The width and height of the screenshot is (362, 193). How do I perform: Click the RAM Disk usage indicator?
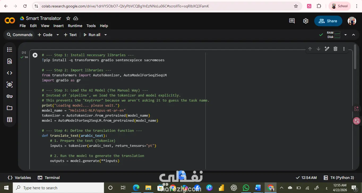[334, 35]
